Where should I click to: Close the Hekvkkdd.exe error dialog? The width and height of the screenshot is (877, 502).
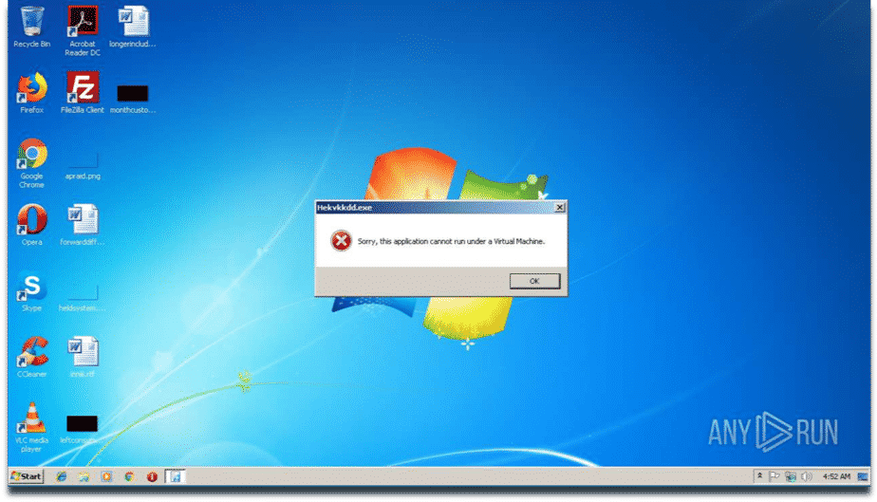tap(559, 207)
